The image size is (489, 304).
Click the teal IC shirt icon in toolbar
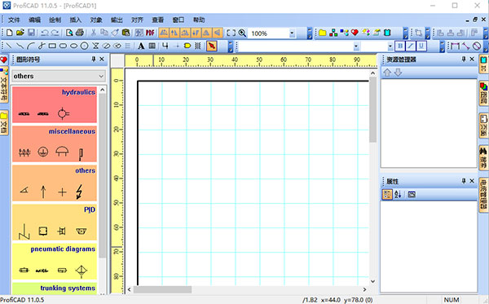(x=387, y=33)
